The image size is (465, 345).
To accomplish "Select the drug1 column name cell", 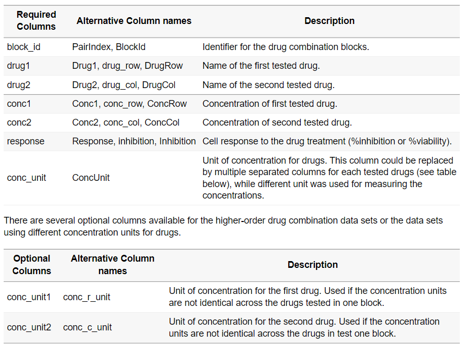I will pyautogui.click(x=19, y=66).
